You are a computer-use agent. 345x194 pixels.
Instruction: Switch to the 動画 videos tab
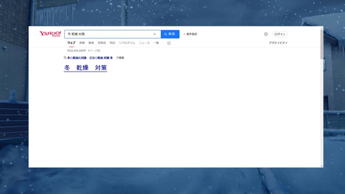pos(91,43)
